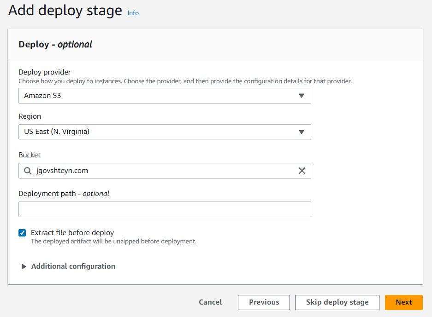Click the Bucket search field

pos(165,171)
